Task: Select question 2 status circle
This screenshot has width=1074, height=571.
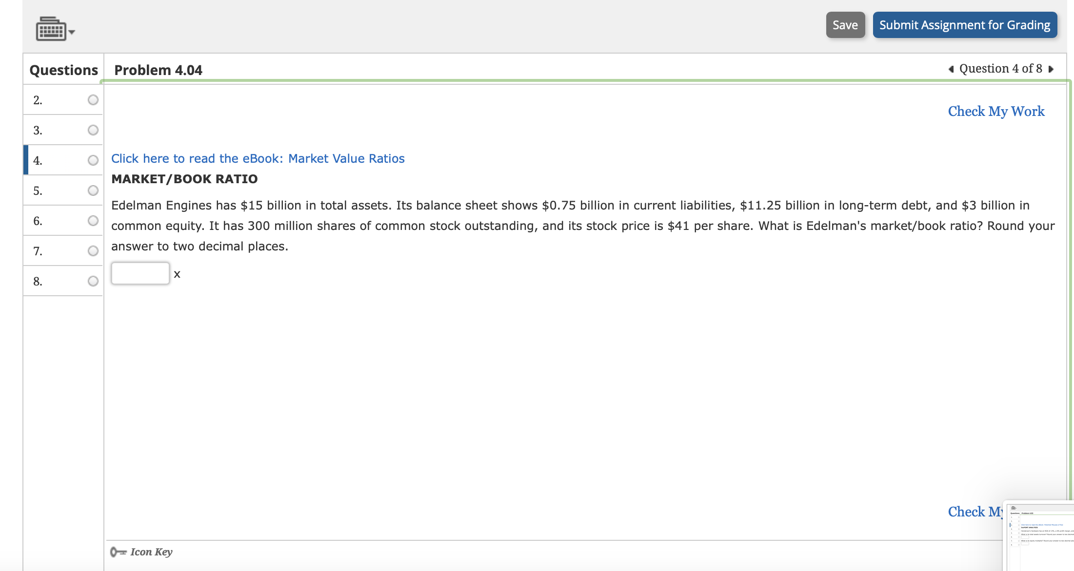Action: point(93,100)
